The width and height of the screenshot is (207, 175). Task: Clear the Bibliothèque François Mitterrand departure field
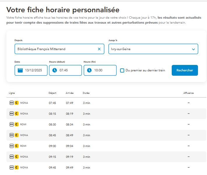tap(99, 49)
